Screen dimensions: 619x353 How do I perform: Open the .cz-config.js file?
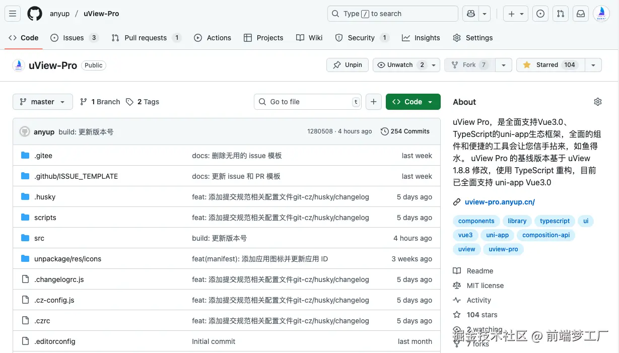tap(54, 300)
